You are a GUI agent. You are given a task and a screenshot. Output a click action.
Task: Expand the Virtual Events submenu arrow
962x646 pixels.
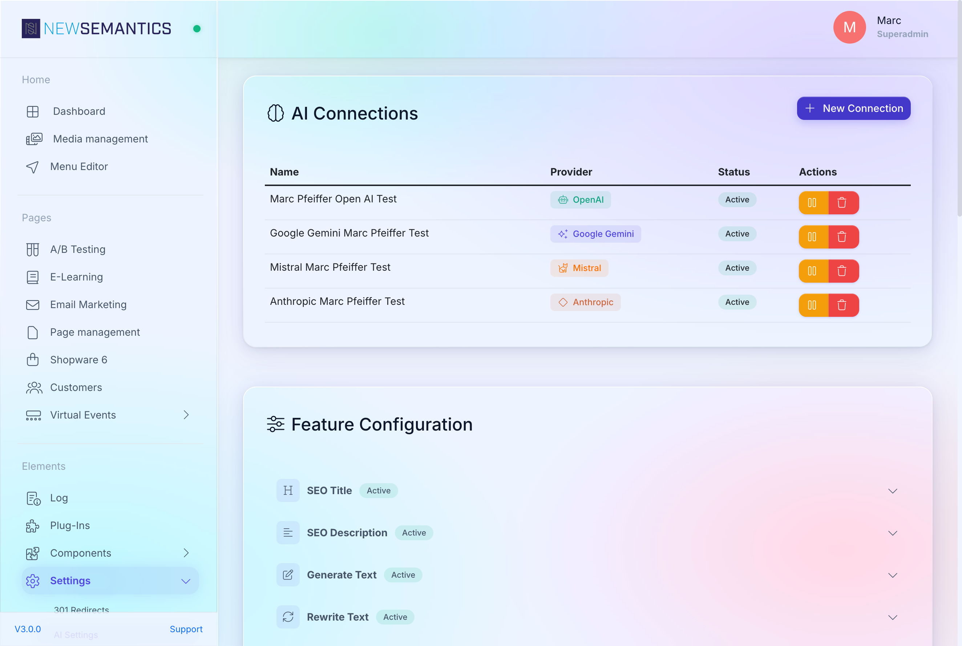(186, 415)
